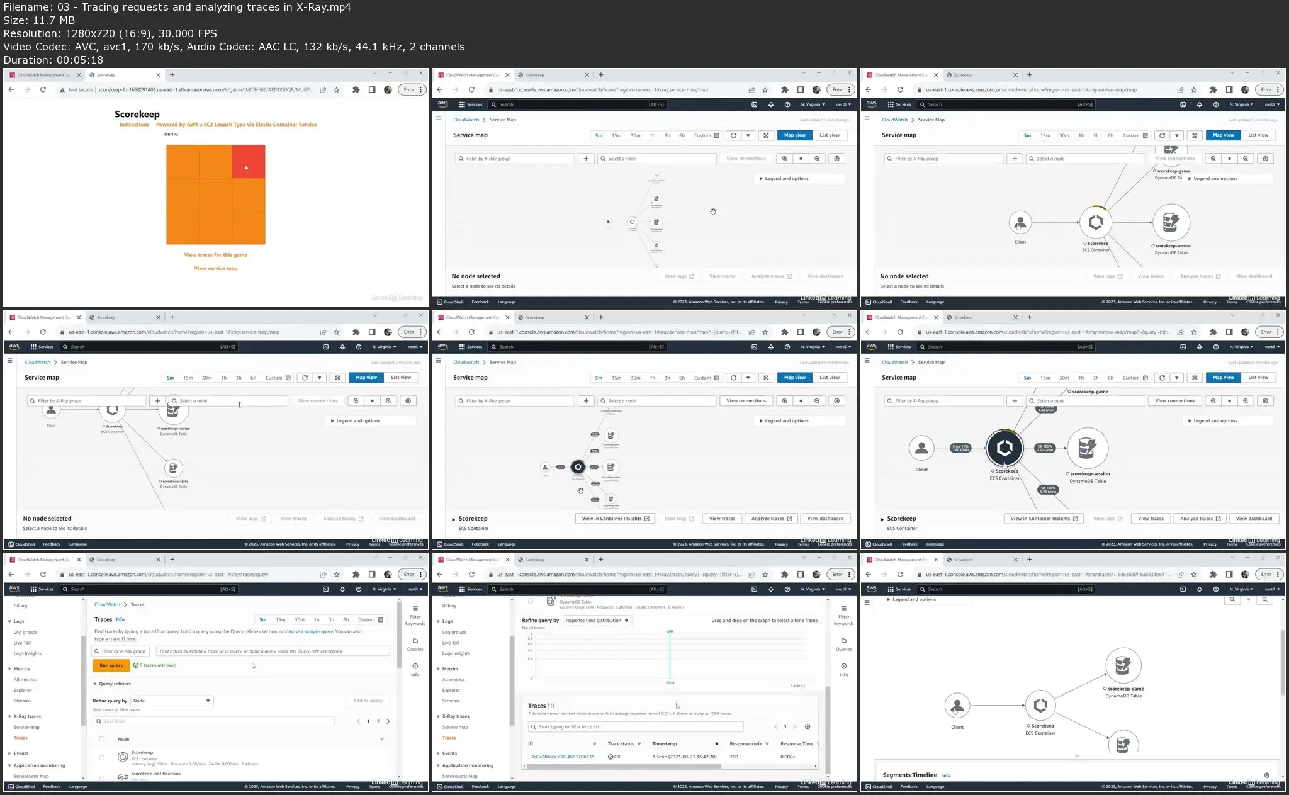Image resolution: width=1289 pixels, height=795 pixels.
Task: Select scorekeep-game DynamoDB node in Segments Timeline frame
Action: coord(1123,665)
